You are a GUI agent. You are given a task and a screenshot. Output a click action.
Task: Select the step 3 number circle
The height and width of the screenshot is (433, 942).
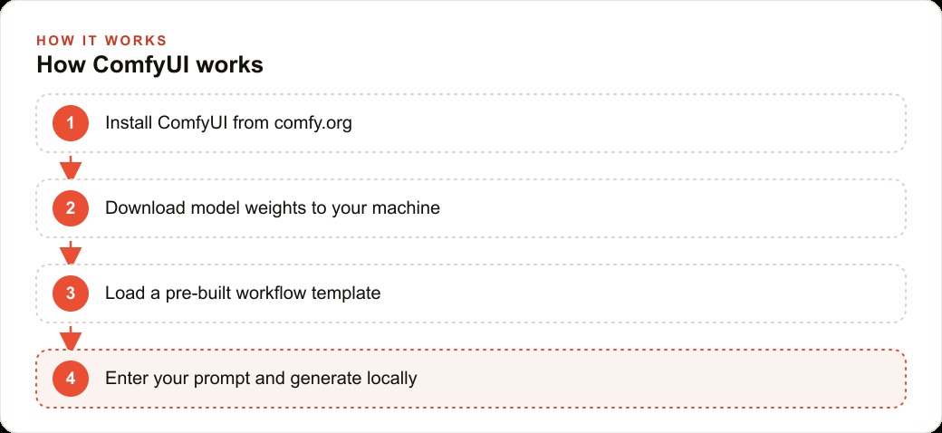(71, 293)
